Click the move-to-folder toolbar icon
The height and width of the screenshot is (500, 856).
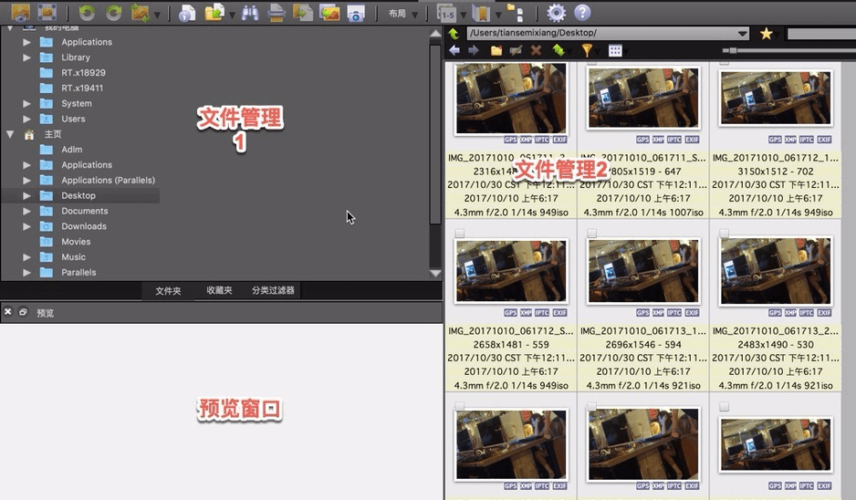tap(215, 13)
